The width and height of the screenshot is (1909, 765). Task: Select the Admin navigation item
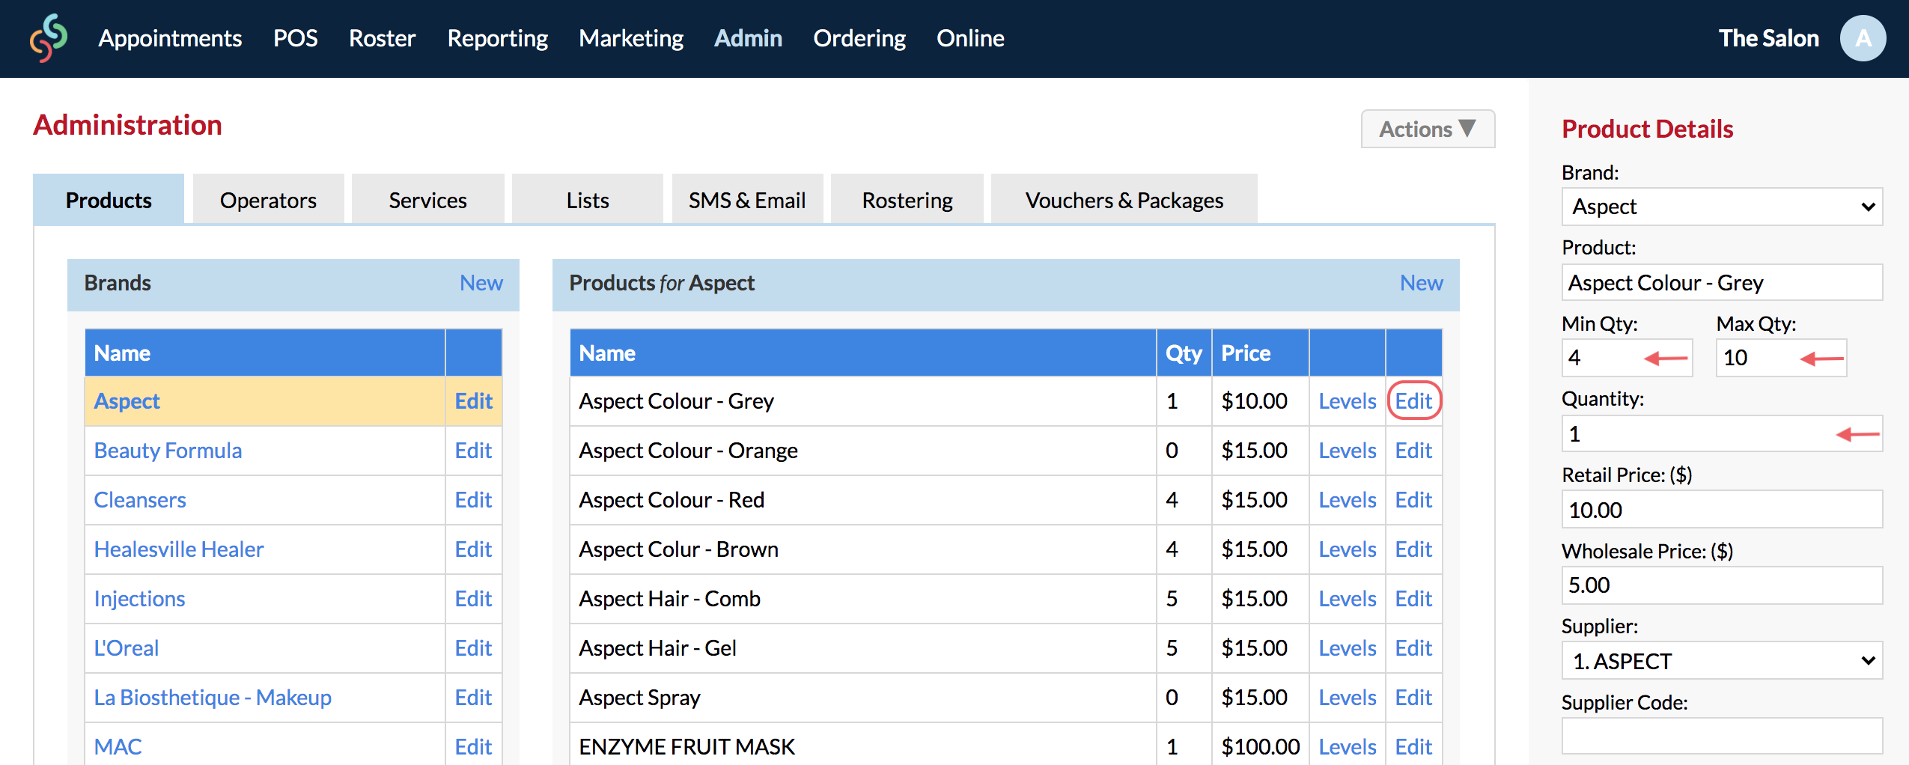pyautogui.click(x=748, y=38)
